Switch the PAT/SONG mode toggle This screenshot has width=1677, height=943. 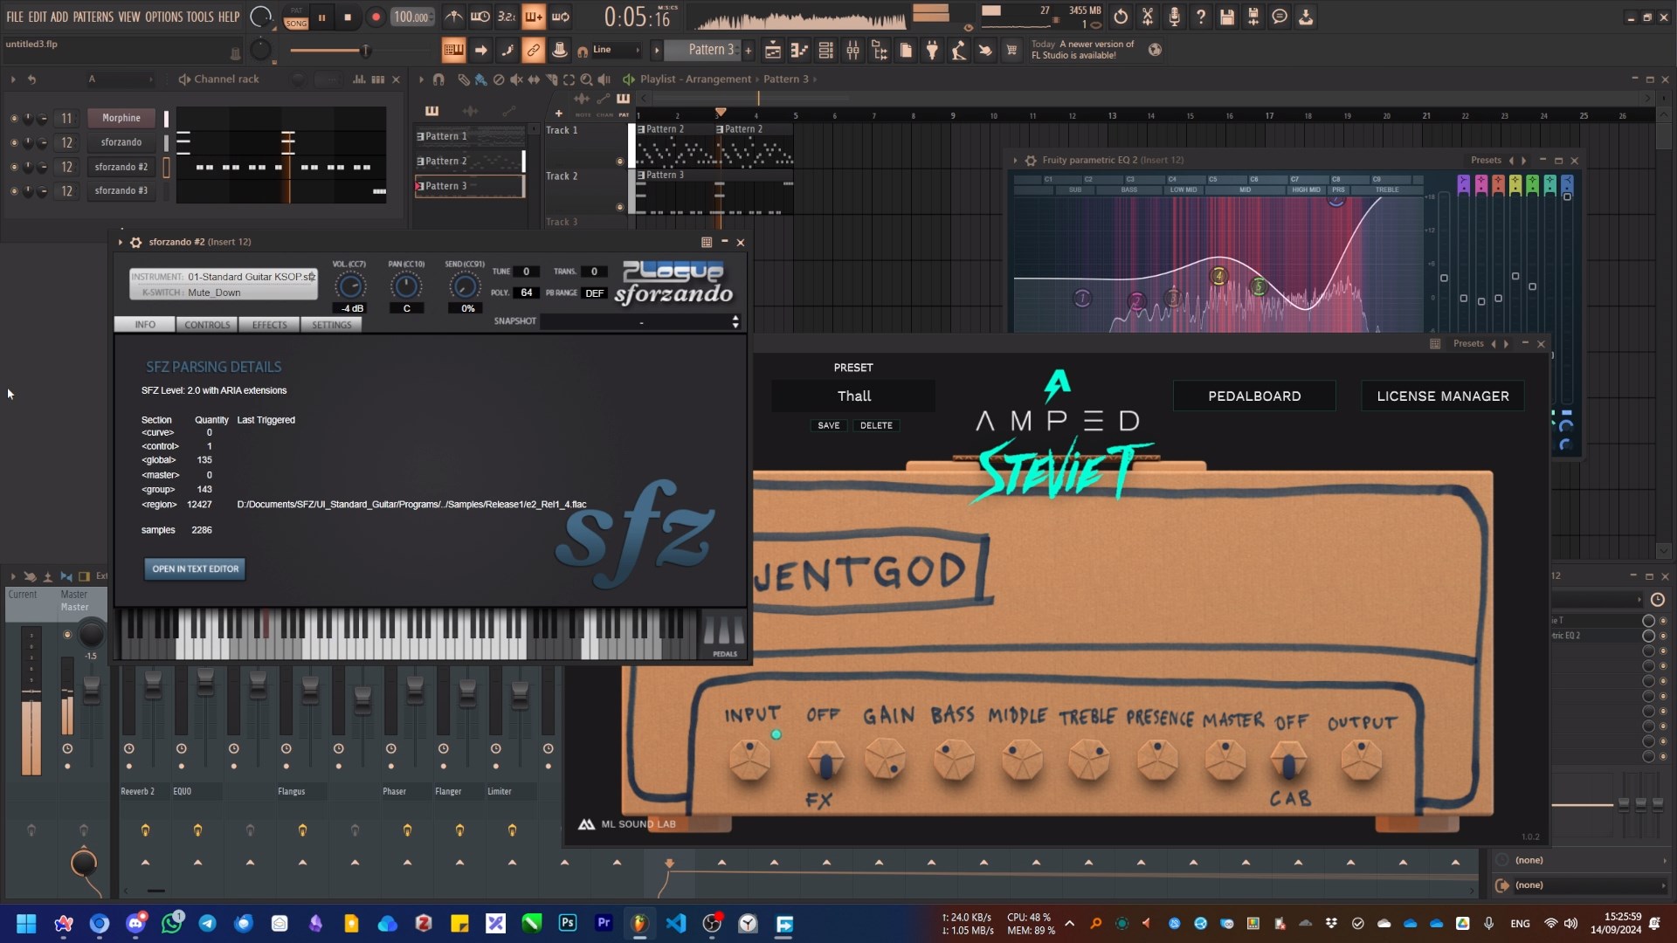click(296, 17)
